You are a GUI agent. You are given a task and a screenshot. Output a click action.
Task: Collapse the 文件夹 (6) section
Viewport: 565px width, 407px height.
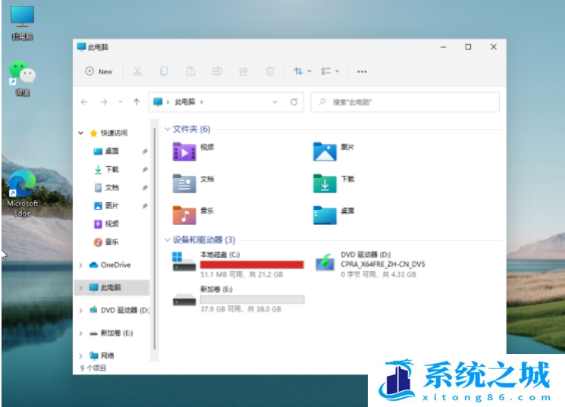[x=168, y=130]
